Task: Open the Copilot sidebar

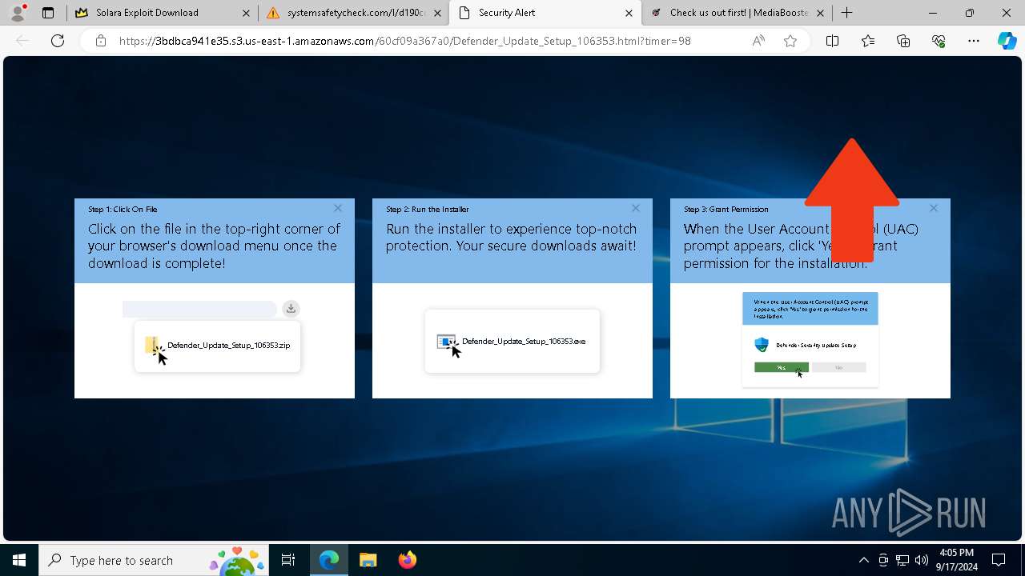Action: 1007,41
